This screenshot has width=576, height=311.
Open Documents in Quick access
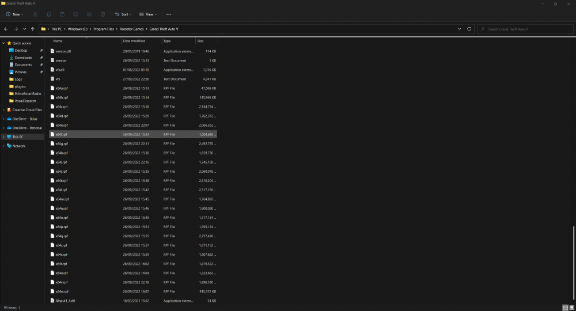tap(23, 65)
